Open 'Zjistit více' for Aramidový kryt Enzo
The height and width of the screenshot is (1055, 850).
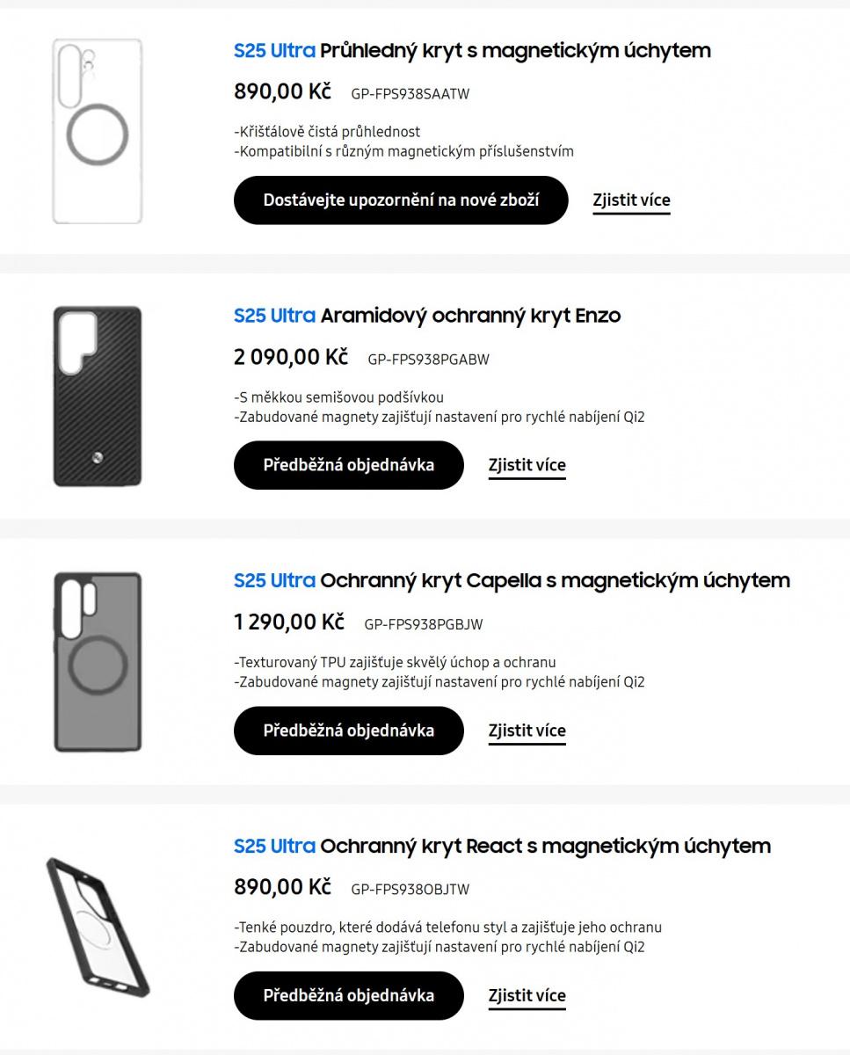[x=527, y=466]
